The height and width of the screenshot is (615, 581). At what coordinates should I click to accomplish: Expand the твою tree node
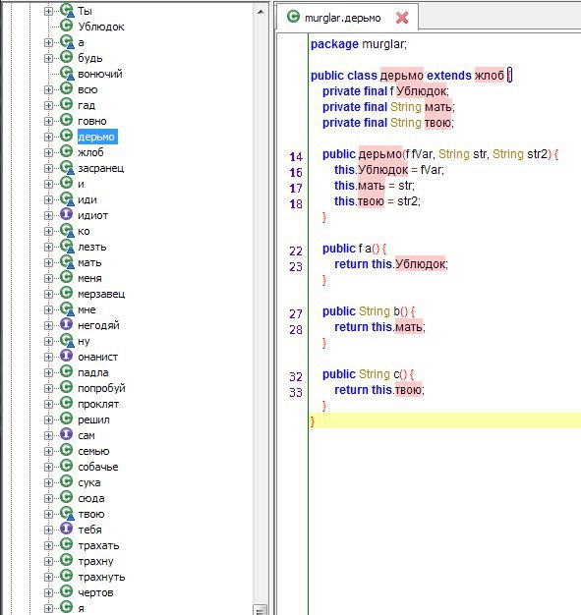click(x=48, y=514)
